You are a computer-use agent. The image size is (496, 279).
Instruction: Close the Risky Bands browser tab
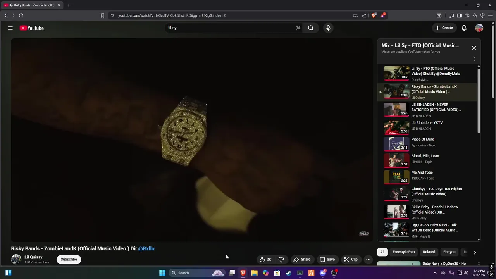(59, 5)
